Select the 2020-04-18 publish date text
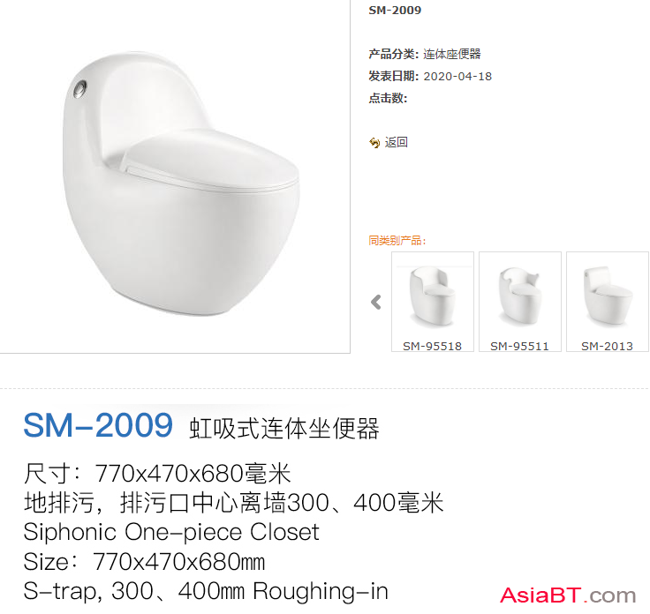The height and width of the screenshot is (614, 650). pos(457,76)
